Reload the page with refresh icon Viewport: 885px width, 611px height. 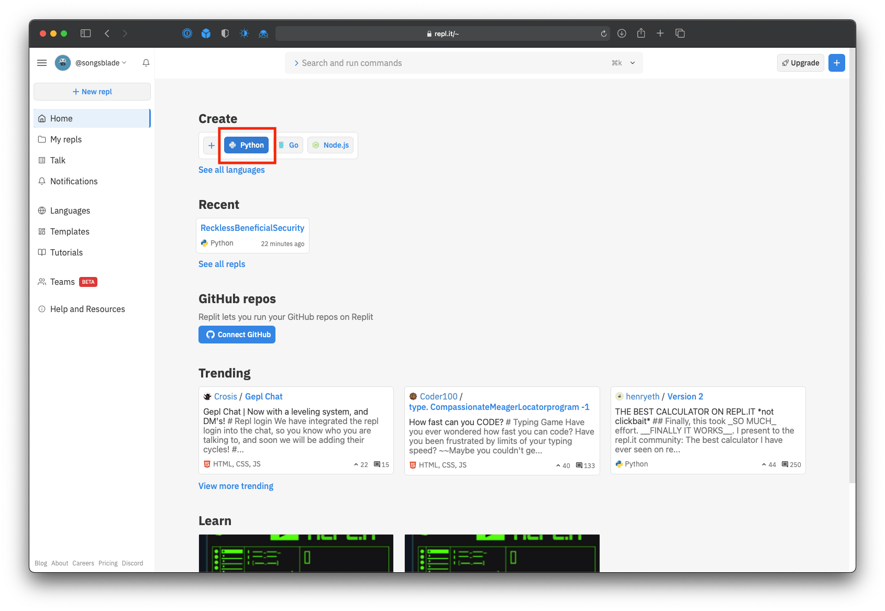pos(604,34)
